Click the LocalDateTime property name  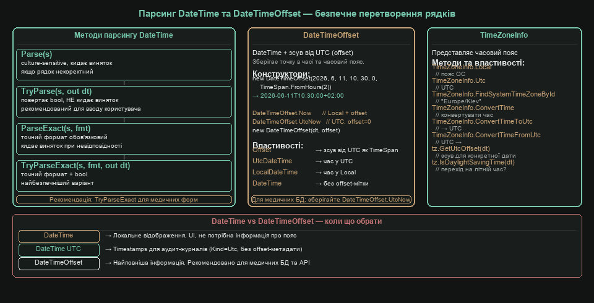click(x=275, y=173)
